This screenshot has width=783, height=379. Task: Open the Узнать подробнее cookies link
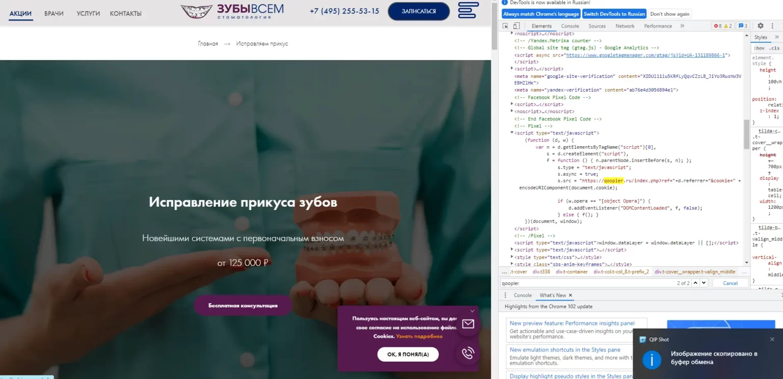point(420,336)
